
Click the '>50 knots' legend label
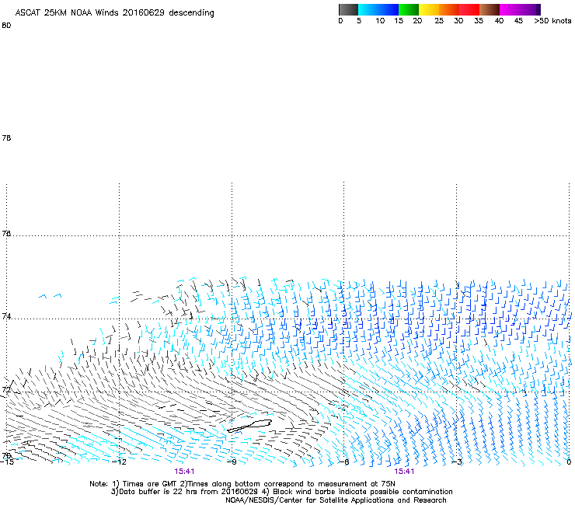(x=552, y=21)
